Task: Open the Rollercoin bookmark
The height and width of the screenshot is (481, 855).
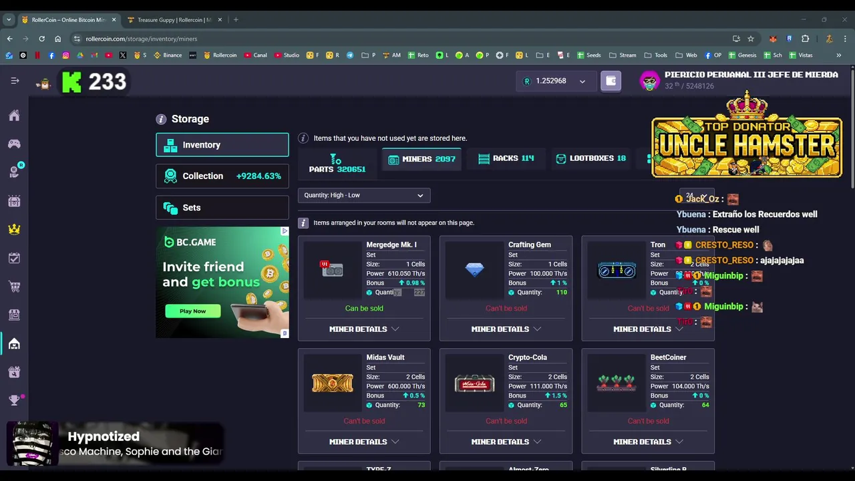Action: [x=220, y=55]
